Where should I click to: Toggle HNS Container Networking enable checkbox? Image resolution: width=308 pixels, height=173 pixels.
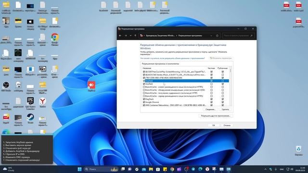click(144, 105)
